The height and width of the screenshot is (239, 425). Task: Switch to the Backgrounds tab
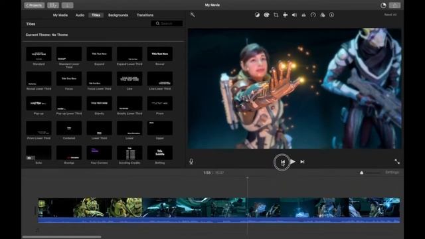[118, 15]
